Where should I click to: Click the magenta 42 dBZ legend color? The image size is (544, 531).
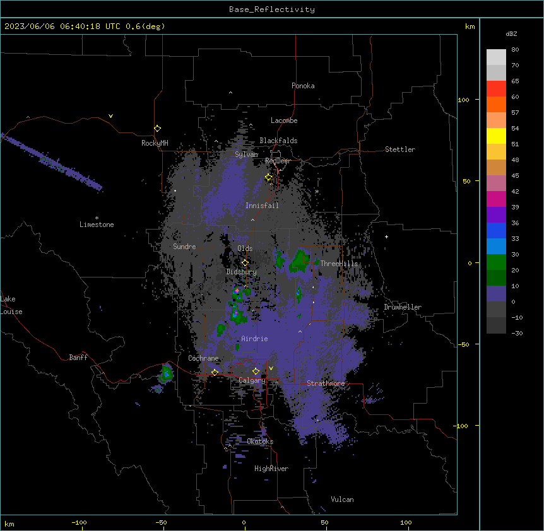(x=496, y=199)
